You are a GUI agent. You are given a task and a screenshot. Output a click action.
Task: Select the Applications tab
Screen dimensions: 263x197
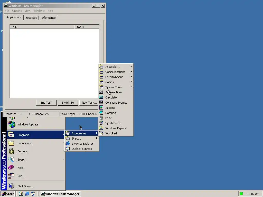[14, 17]
